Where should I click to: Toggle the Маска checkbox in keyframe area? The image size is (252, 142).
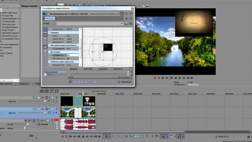tap(45, 75)
